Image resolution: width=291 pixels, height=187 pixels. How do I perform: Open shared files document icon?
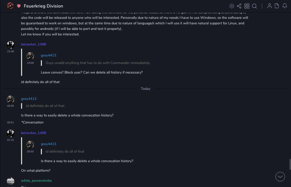277,6
